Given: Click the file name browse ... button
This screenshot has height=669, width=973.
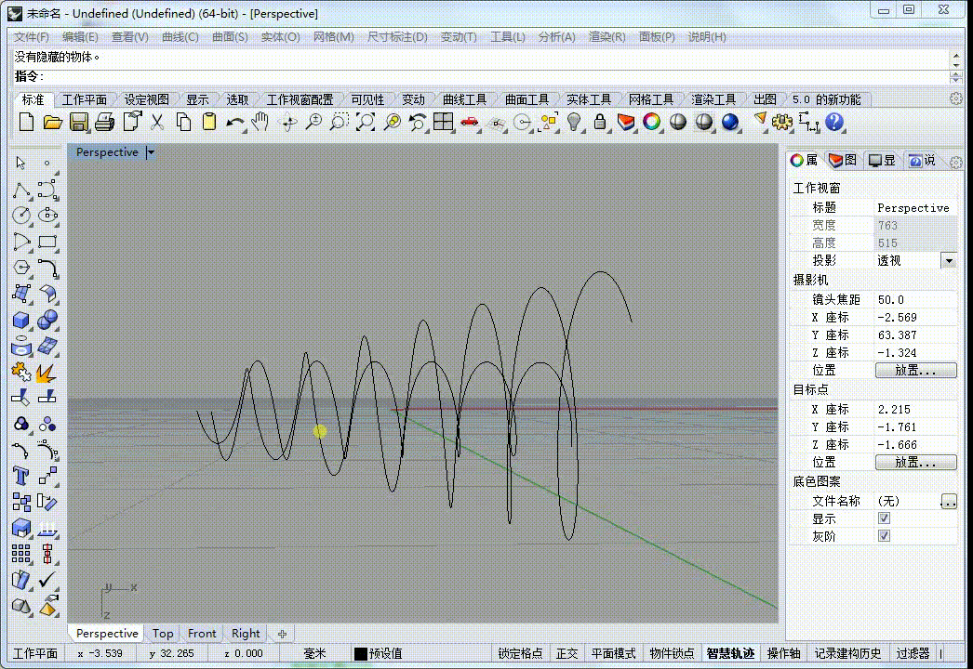Looking at the screenshot, I should pyautogui.click(x=948, y=501).
